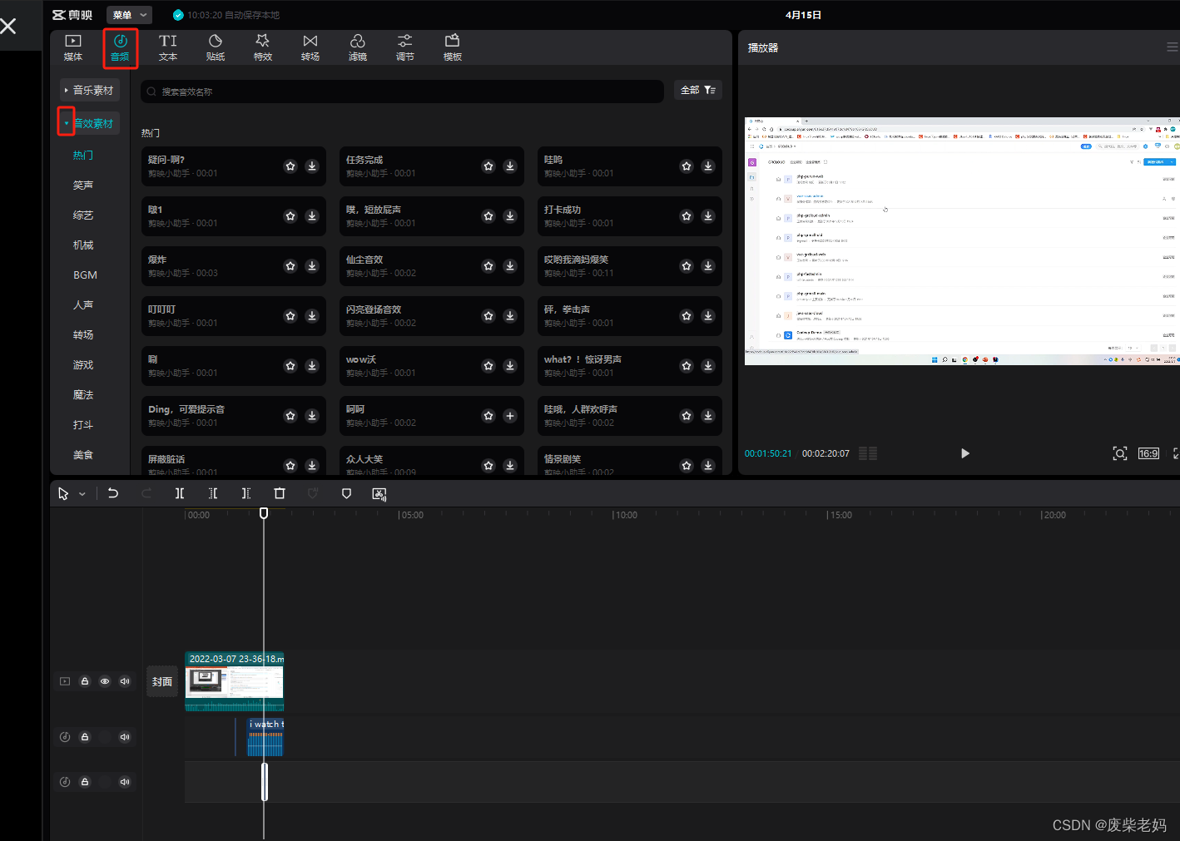Open the 贴纸 stickers tab
The height and width of the screenshot is (841, 1180).
click(216, 48)
